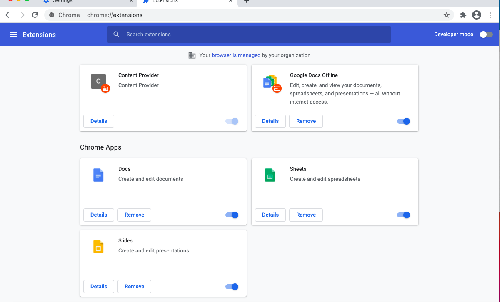Click "Create and edit presentations" description
The height and width of the screenshot is (302, 500).
[x=154, y=251]
